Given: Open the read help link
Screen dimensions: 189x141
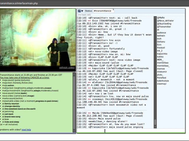Looking at the screenshot, I should coord(26,130).
